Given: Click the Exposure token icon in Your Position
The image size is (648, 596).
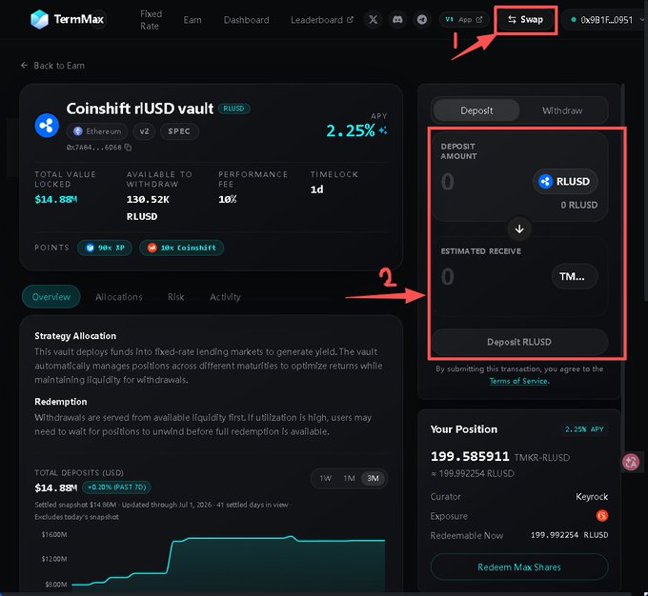Looking at the screenshot, I should (602, 515).
